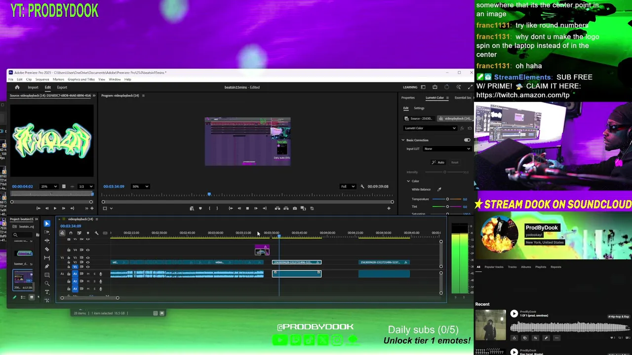Click the SoundCloud play button for first track
This screenshot has width=632, height=355.
(x=514, y=314)
